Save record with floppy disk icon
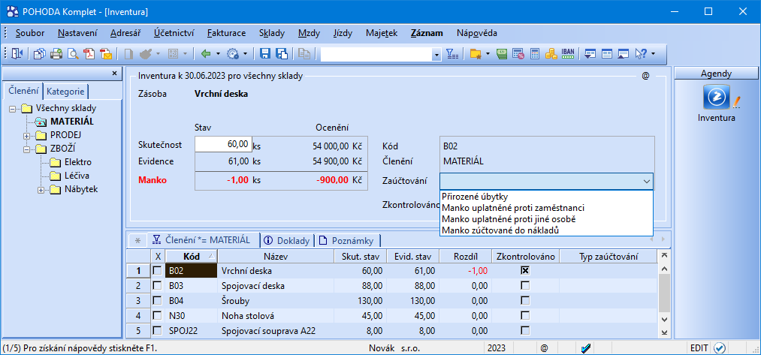 pyautogui.click(x=265, y=54)
